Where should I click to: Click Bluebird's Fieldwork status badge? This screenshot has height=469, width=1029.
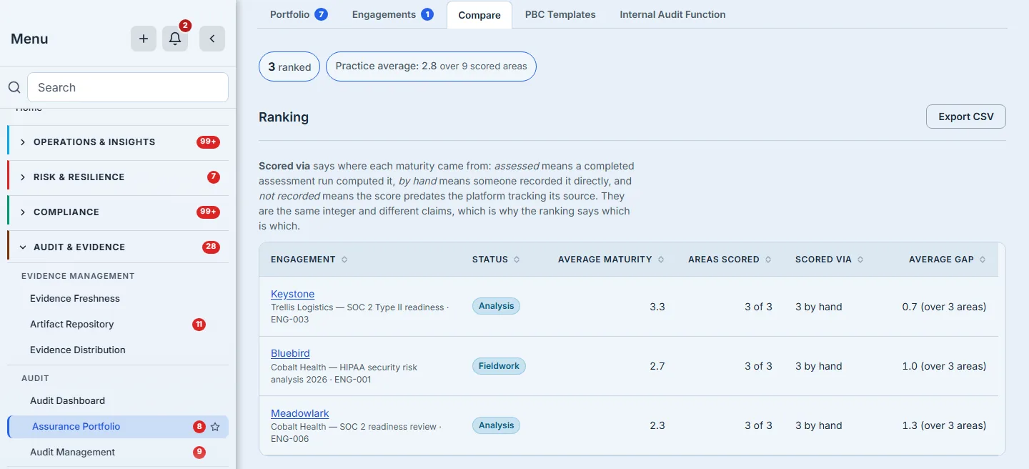click(499, 366)
